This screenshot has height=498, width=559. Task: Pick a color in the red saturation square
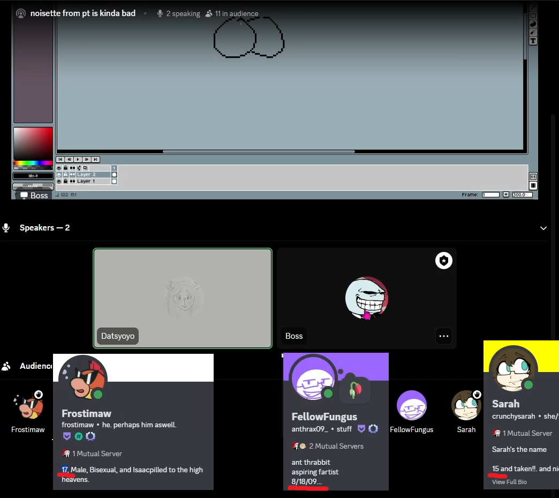pyautogui.click(x=33, y=144)
